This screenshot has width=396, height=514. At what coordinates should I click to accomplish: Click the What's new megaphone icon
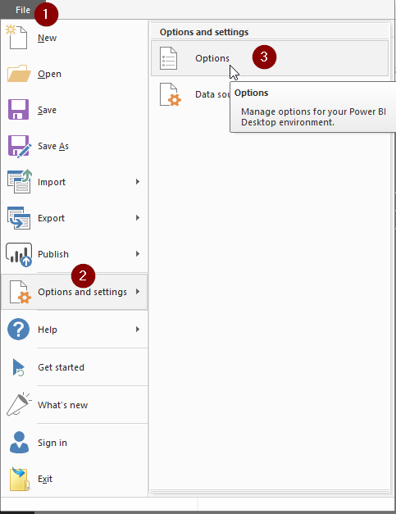(19, 404)
